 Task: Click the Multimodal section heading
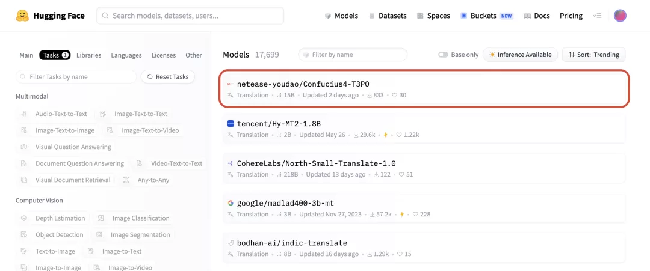(x=32, y=96)
